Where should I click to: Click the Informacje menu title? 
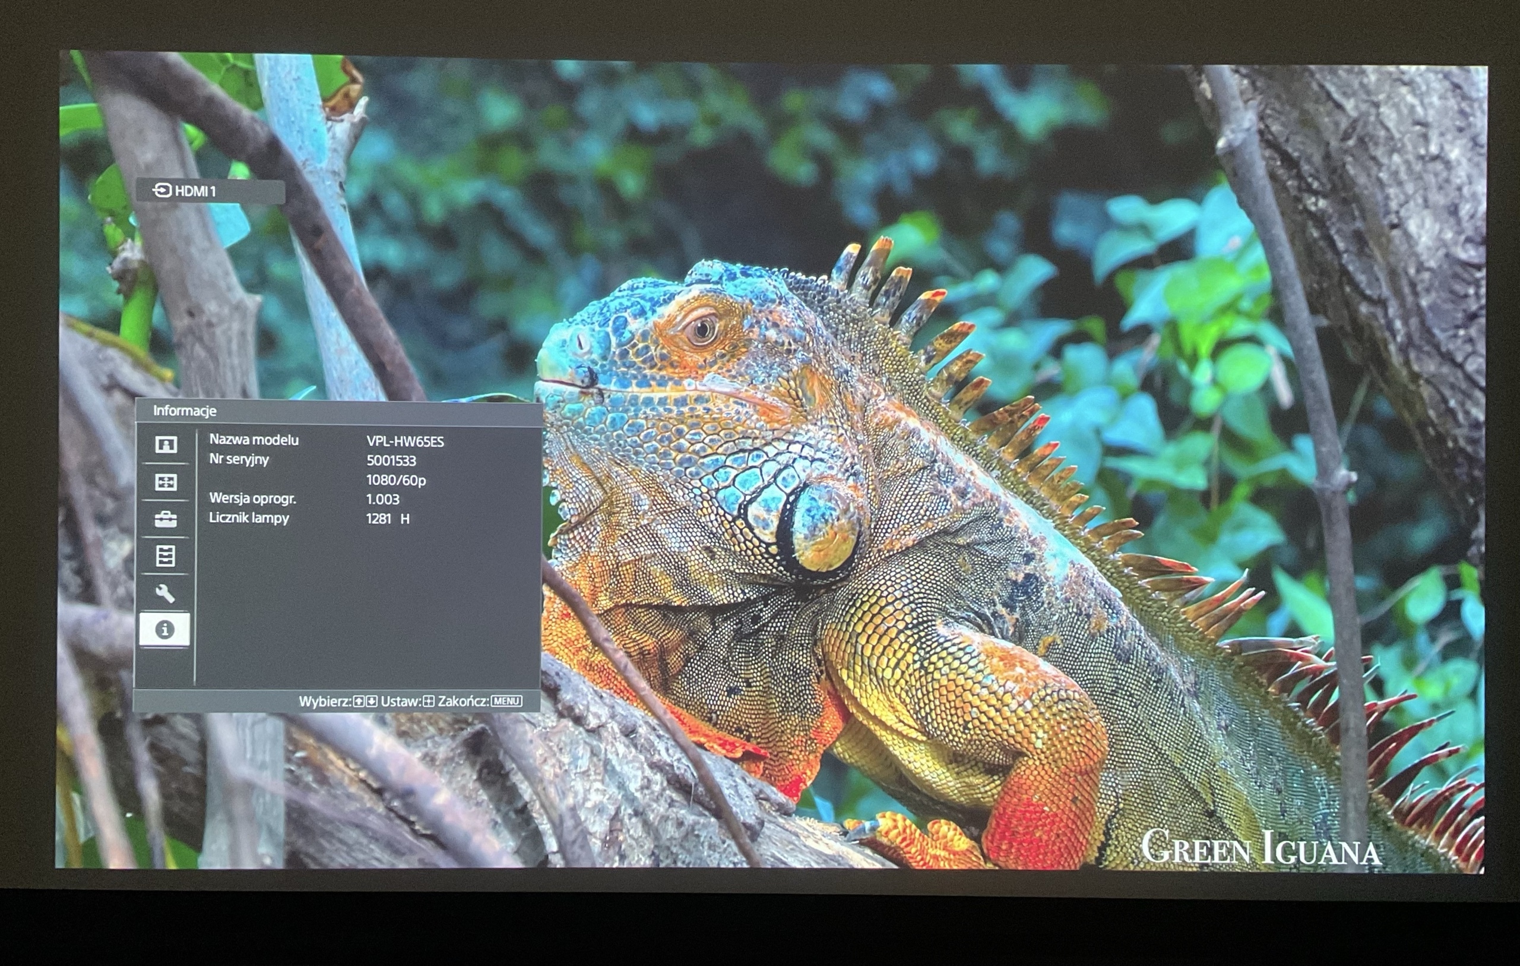[x=185, y=411]
